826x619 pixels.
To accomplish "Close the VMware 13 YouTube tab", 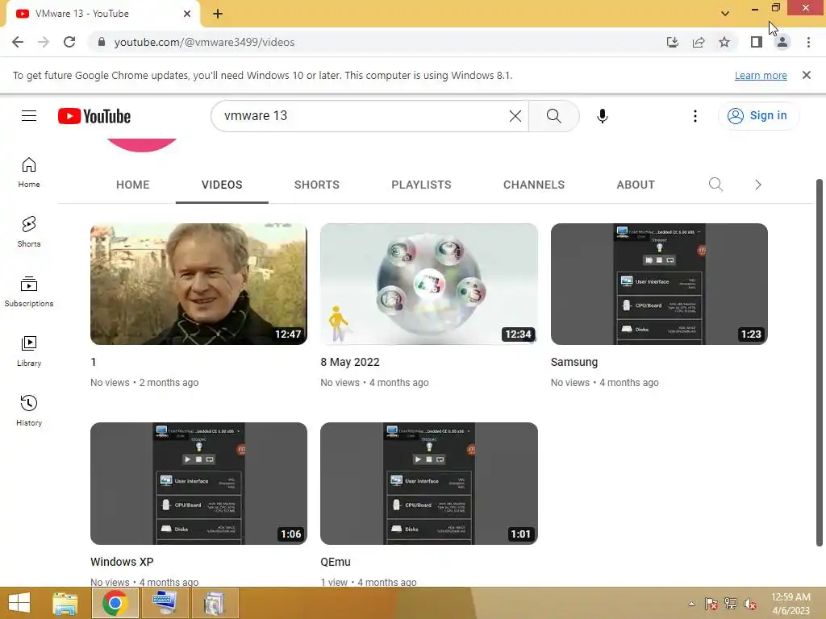I will [187, 14].
